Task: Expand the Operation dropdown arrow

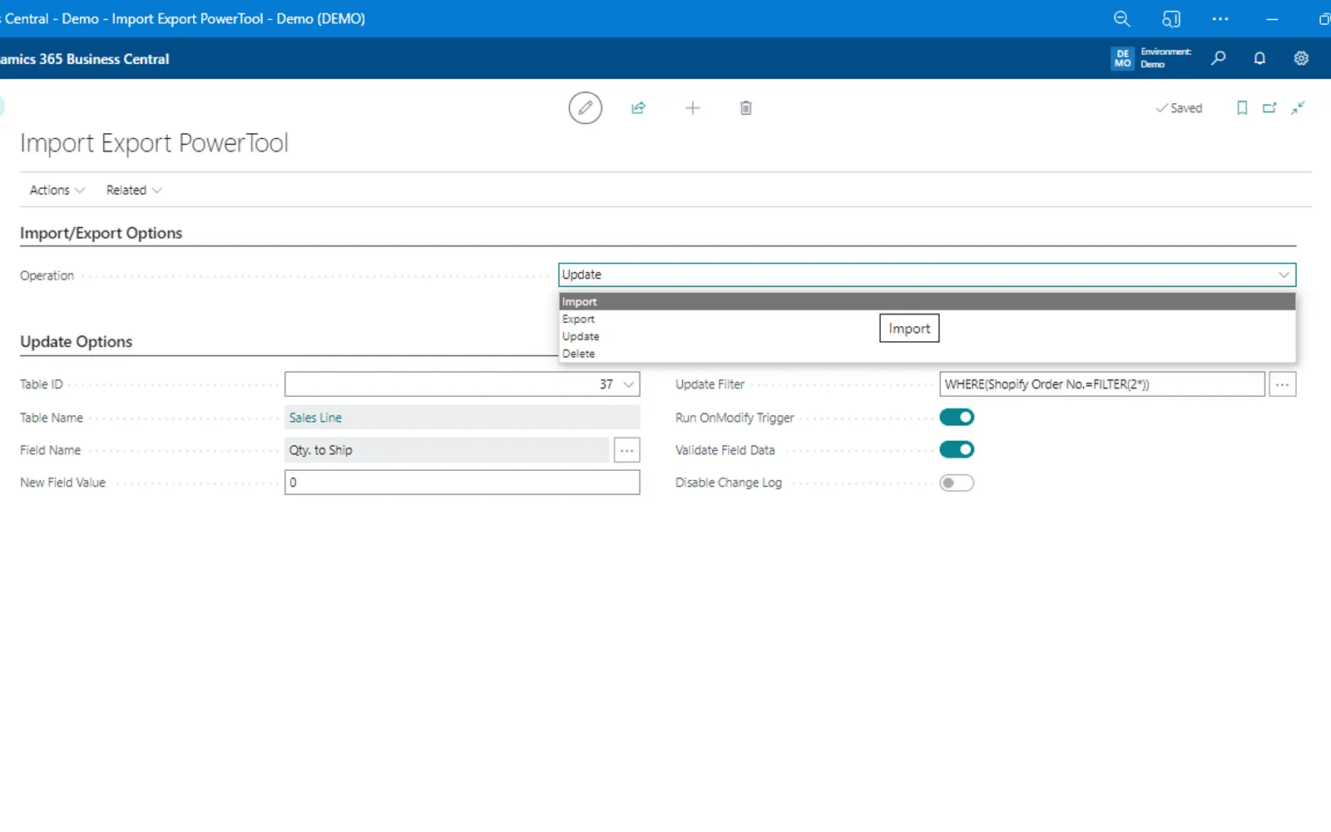Action: 1284,275
